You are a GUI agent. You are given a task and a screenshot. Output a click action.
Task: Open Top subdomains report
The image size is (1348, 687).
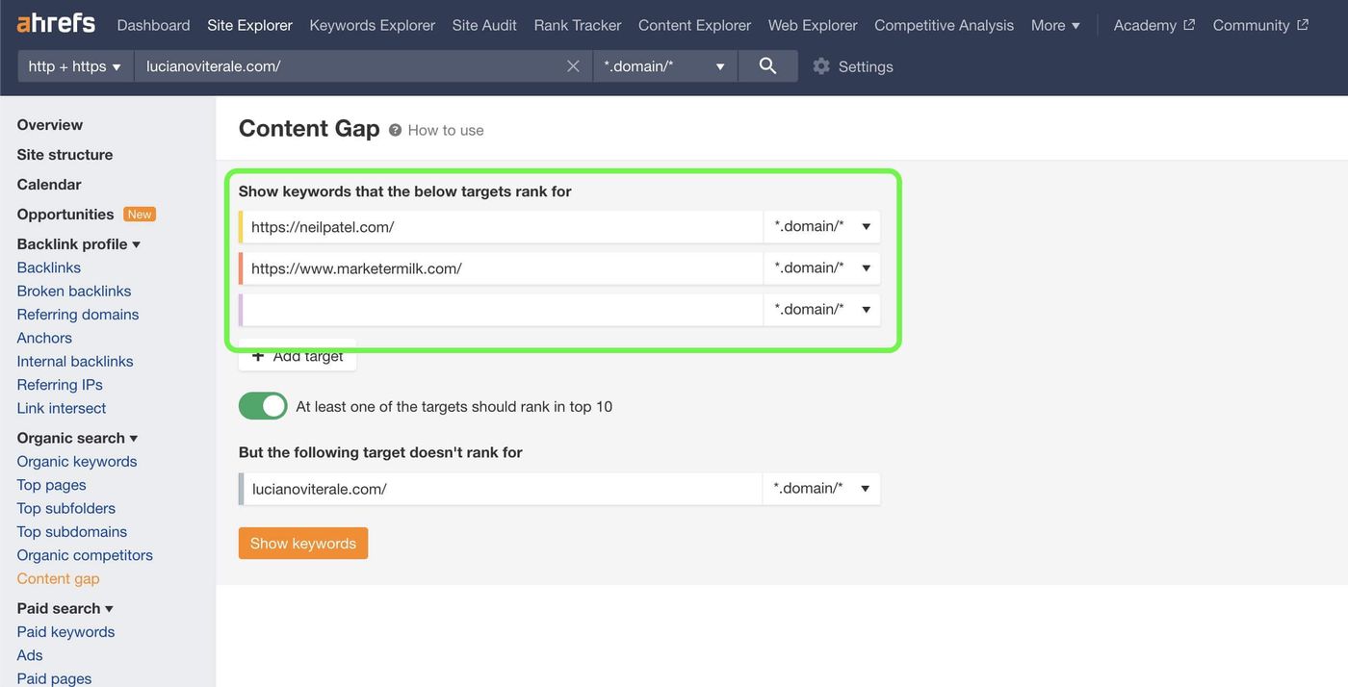(72, 531)
